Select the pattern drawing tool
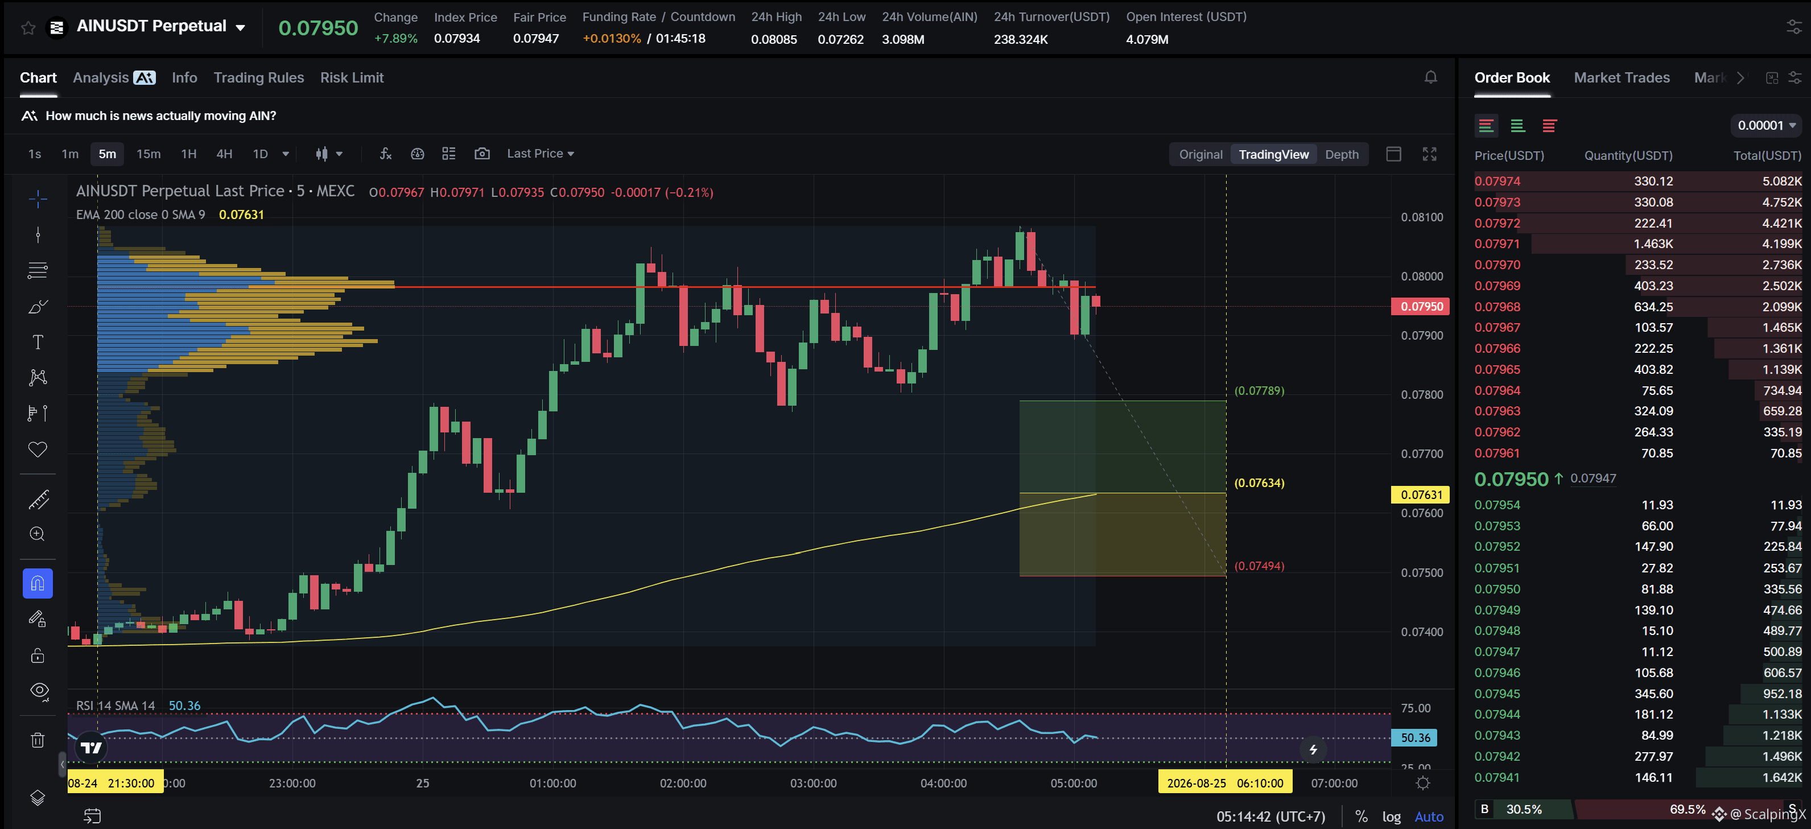 pos(38,378)
